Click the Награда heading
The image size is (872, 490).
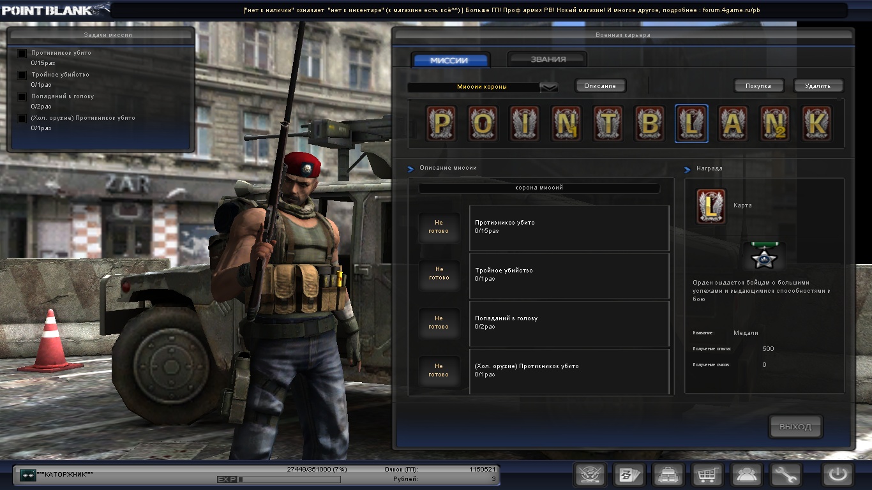[x=709, y=169]
